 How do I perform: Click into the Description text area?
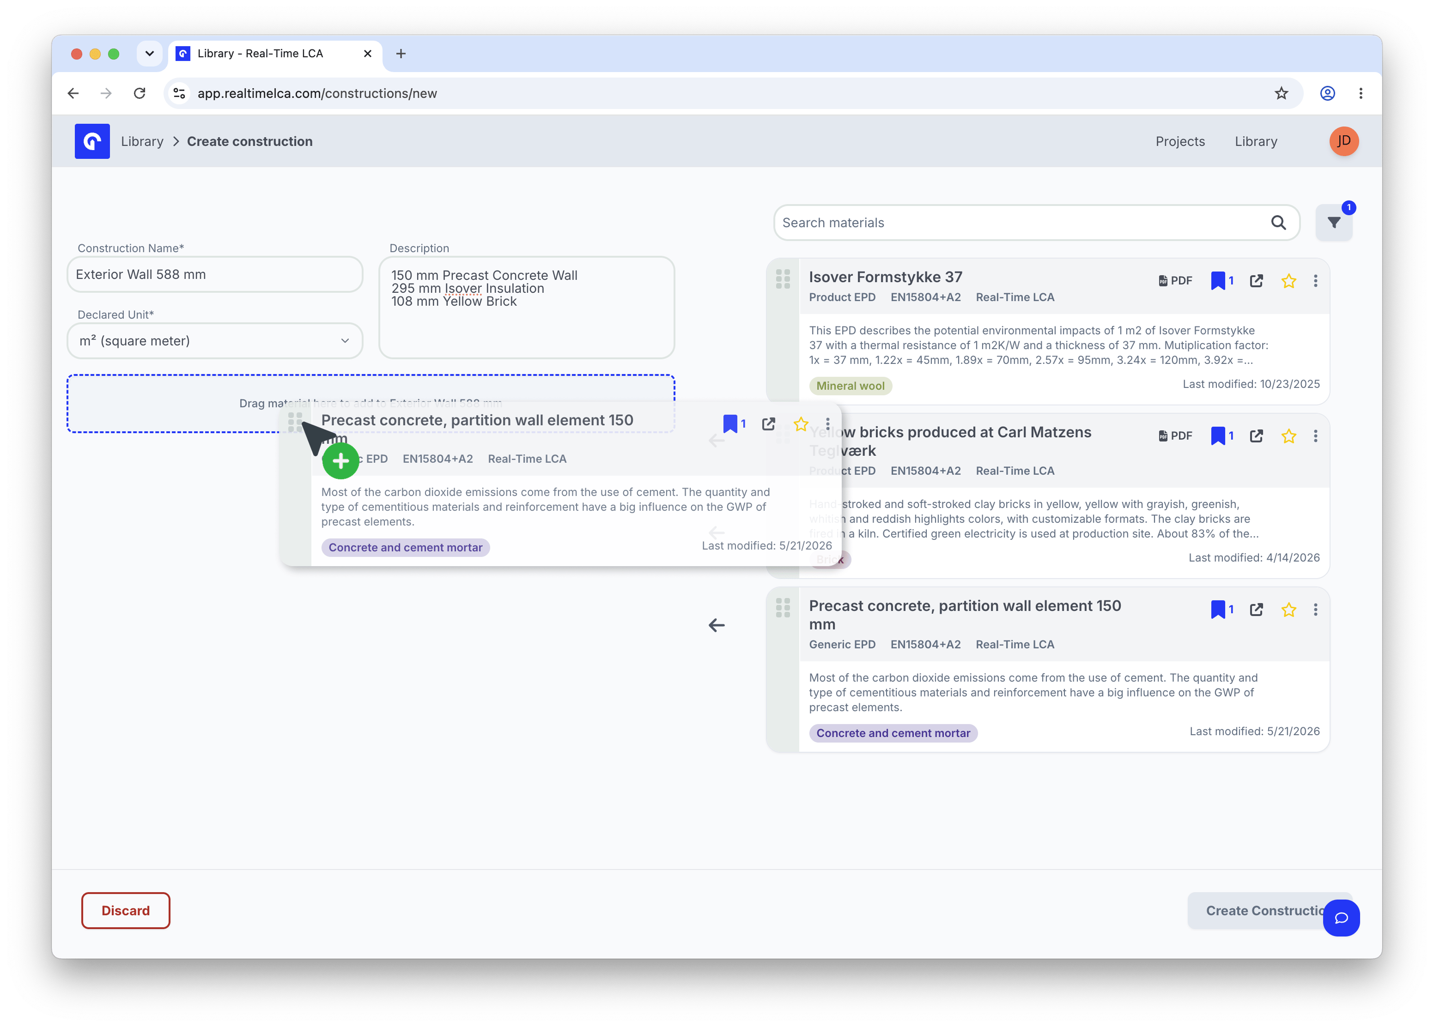527,307
